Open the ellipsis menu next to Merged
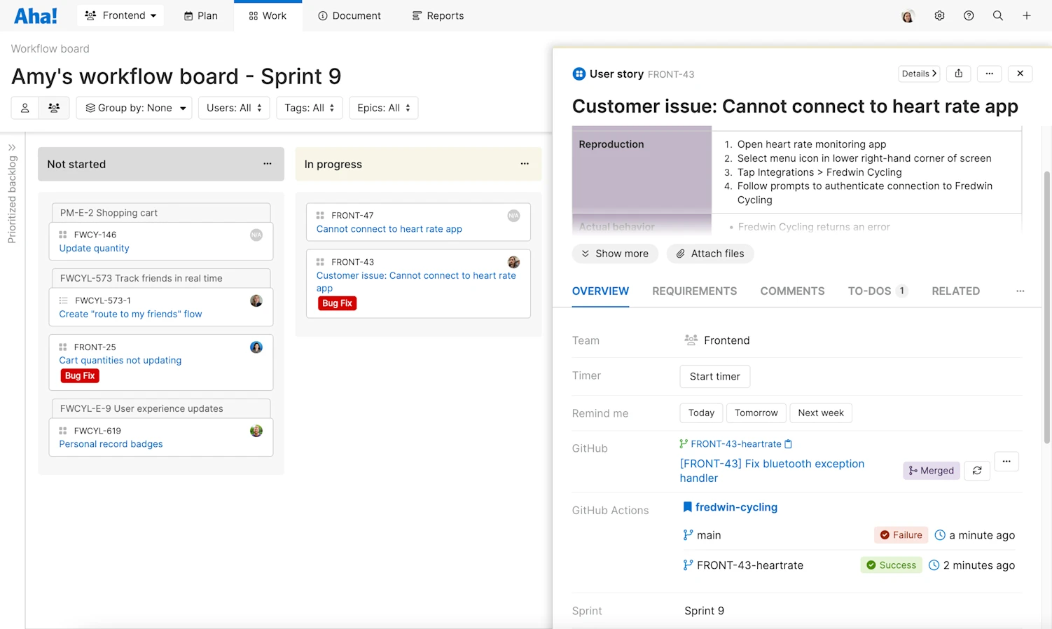 coord(1006,462)
